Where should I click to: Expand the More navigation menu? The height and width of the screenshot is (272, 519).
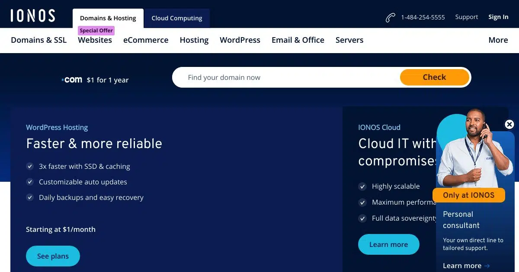(498, 40)
